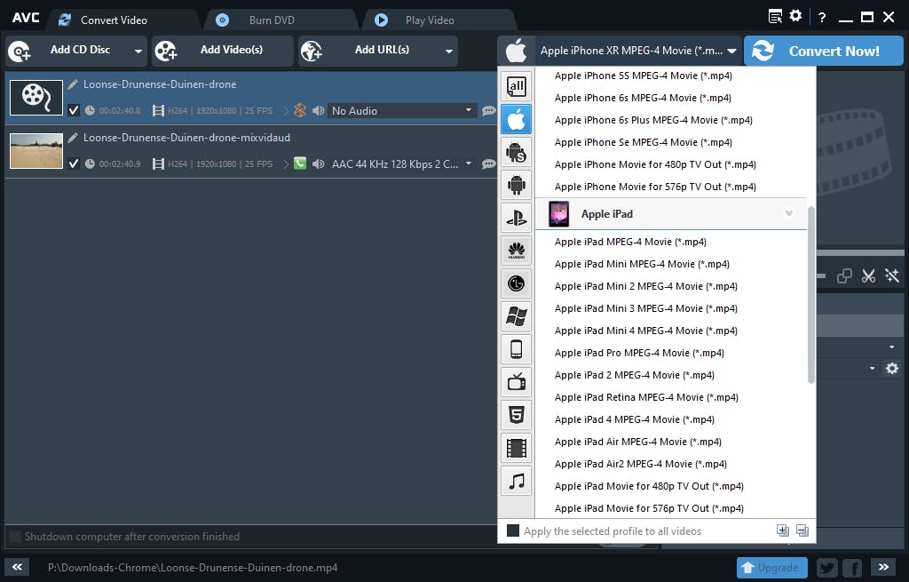Screen dimensions: 909x582
Task: Click the Twitter share icon
Action: point(827,568)
